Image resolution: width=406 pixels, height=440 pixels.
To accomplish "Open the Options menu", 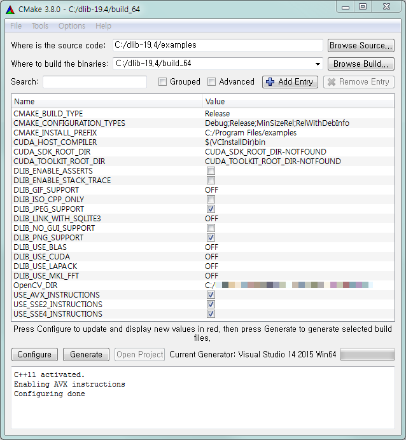I will pyautogui.click(x=72, y=26).
